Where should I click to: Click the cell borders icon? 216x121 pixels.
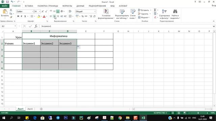[x=32, y=16]
